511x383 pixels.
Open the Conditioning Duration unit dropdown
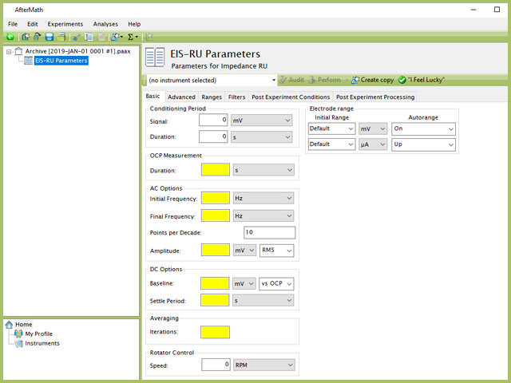coord(261,137)
